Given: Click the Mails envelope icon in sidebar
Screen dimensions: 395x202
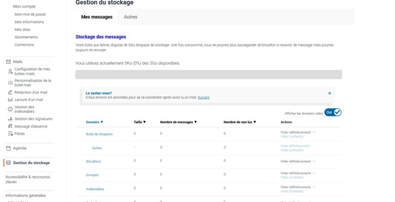Looking at the screenshot, I should tap(8, 62).
